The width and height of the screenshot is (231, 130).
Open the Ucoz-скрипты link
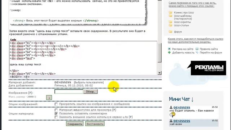(x=182, y=22)
